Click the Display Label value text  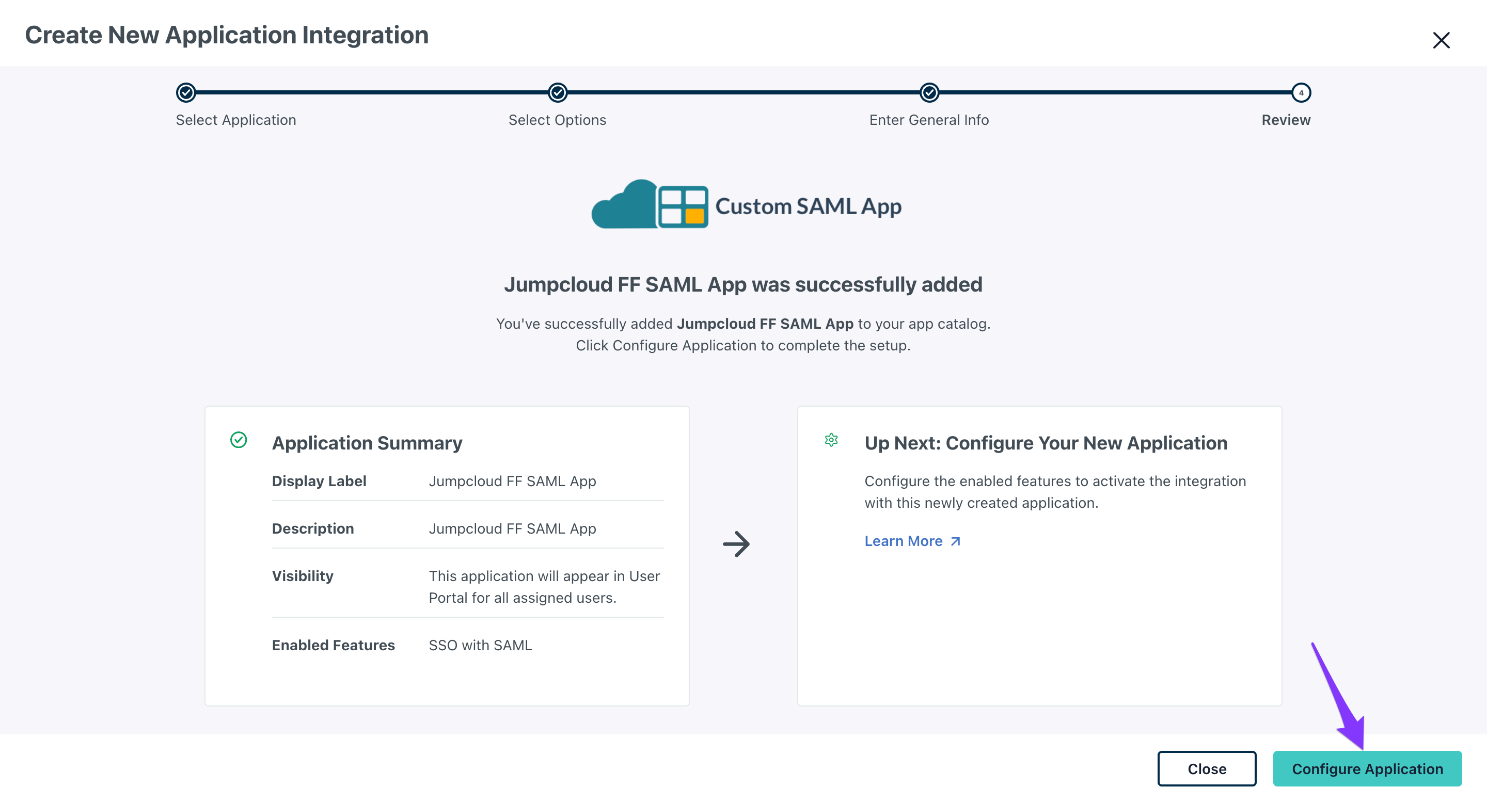[x=512, y=481]
